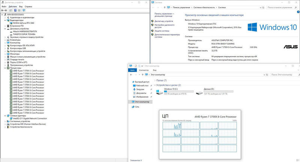Click the Устройства безопасности category icon
This screenshot has height=162, width=300.
click(8, 127)
